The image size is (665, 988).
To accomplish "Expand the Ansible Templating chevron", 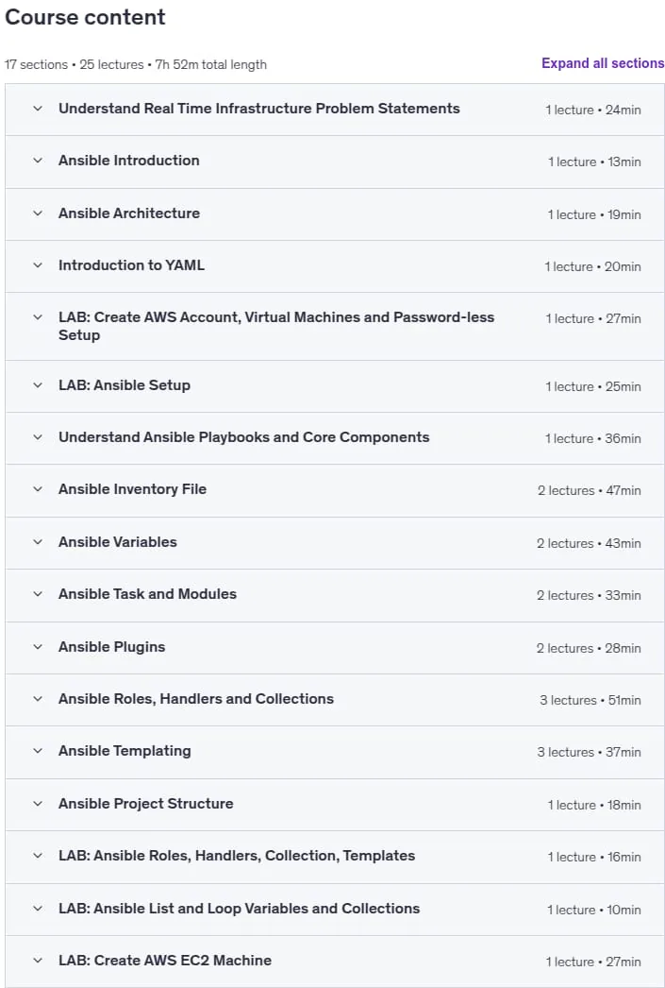I will click(38, 751).
